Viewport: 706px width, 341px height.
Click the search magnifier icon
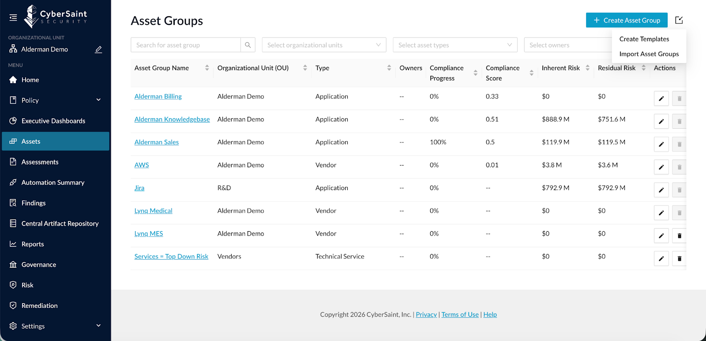click(x=248, y=45)
